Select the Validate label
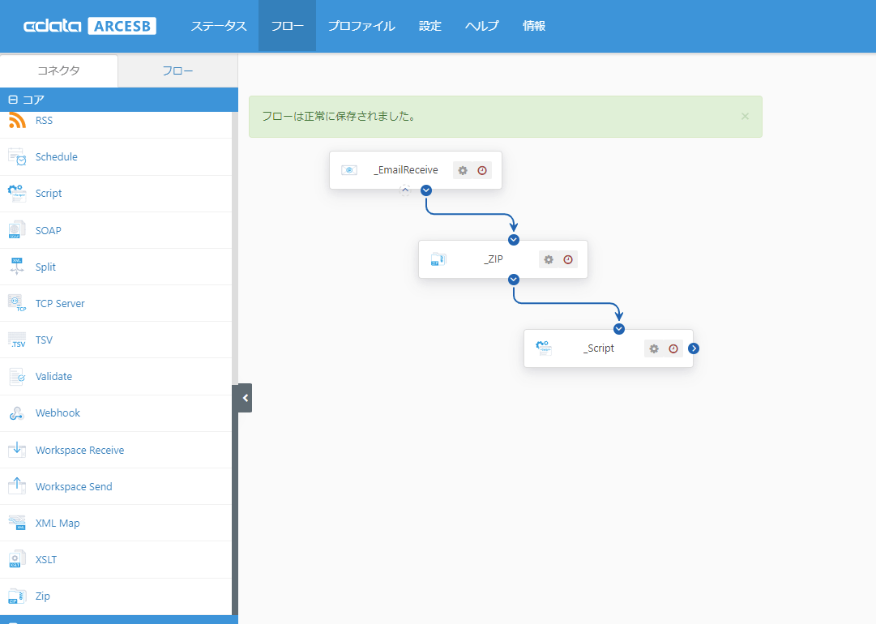 [x=53, y=377]
